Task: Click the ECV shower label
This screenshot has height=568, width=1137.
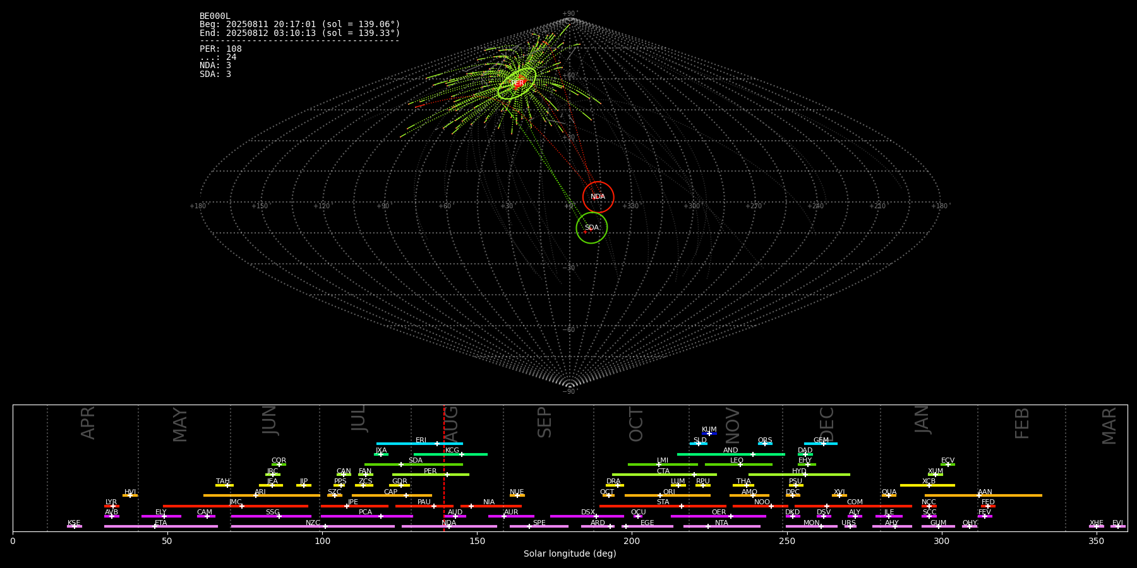Action: coord(948,461)
